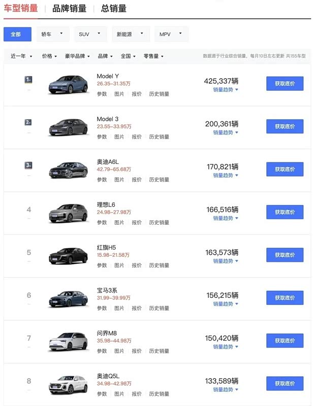The image size is (315, 406).
Task: Select the 全部 filter button
Action: point(17,34)
